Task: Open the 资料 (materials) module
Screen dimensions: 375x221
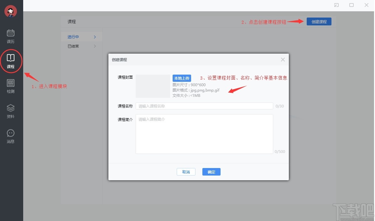Action: click(11, 111)
